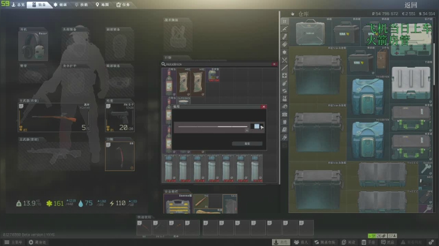Select first Aquamari water bottle in bottom row
This screenshot has height=246, width=439.
tap(169, 169)
